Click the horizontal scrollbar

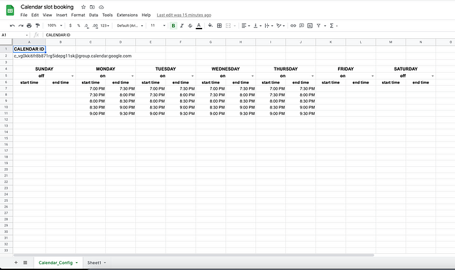click(194, 255)
